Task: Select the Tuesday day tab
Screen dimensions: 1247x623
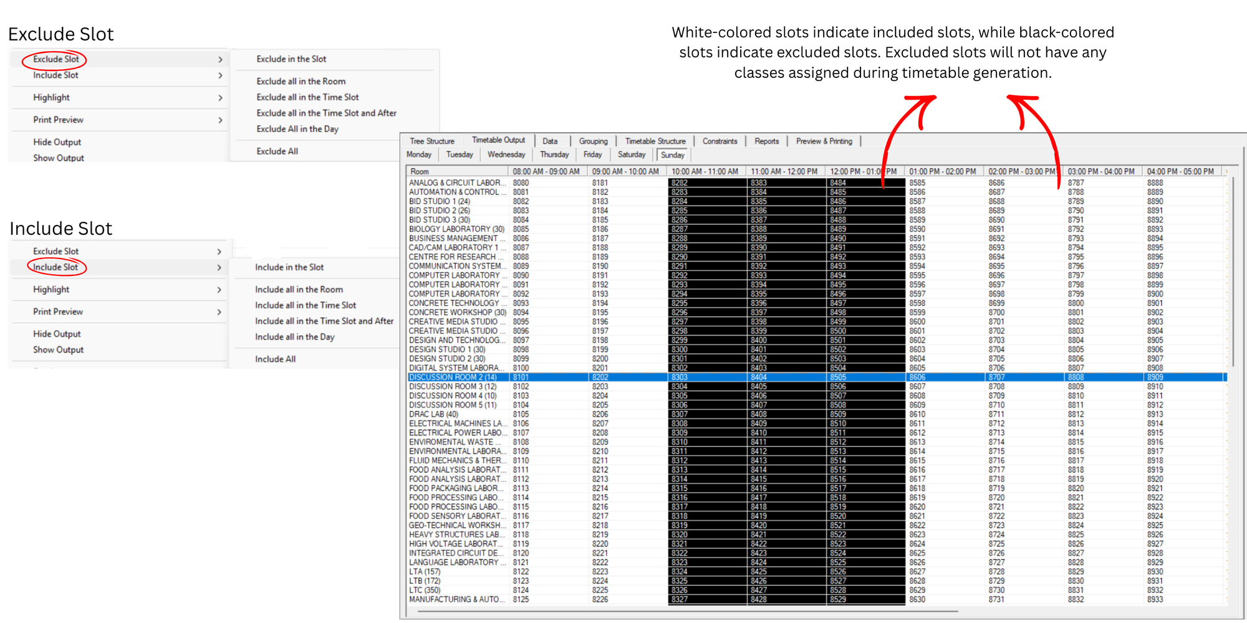Action: tap(460, 155)
